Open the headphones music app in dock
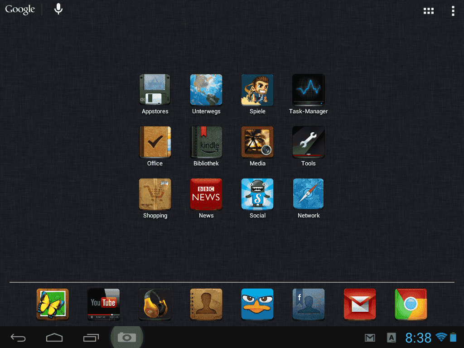The image size is (464, 348). (x=155, y=304)
